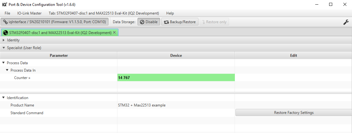Click the Product Name parameter row
352x133 pixels.
pos(22,105)
